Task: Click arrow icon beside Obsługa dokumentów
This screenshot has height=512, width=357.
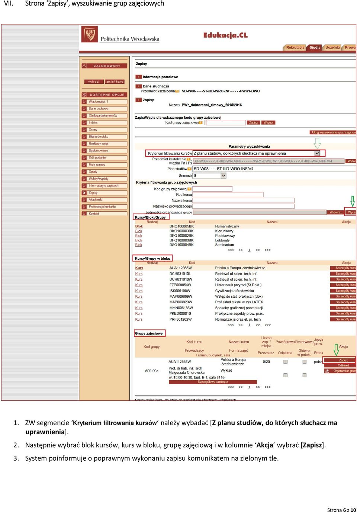Action: [x=84, y=116]
